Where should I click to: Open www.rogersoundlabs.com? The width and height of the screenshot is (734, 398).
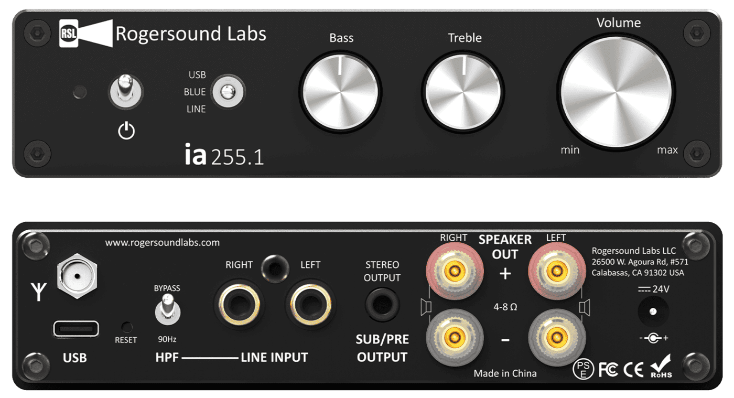tap(162, 242)
